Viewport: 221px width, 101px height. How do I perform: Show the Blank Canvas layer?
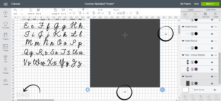pos(215,90)
